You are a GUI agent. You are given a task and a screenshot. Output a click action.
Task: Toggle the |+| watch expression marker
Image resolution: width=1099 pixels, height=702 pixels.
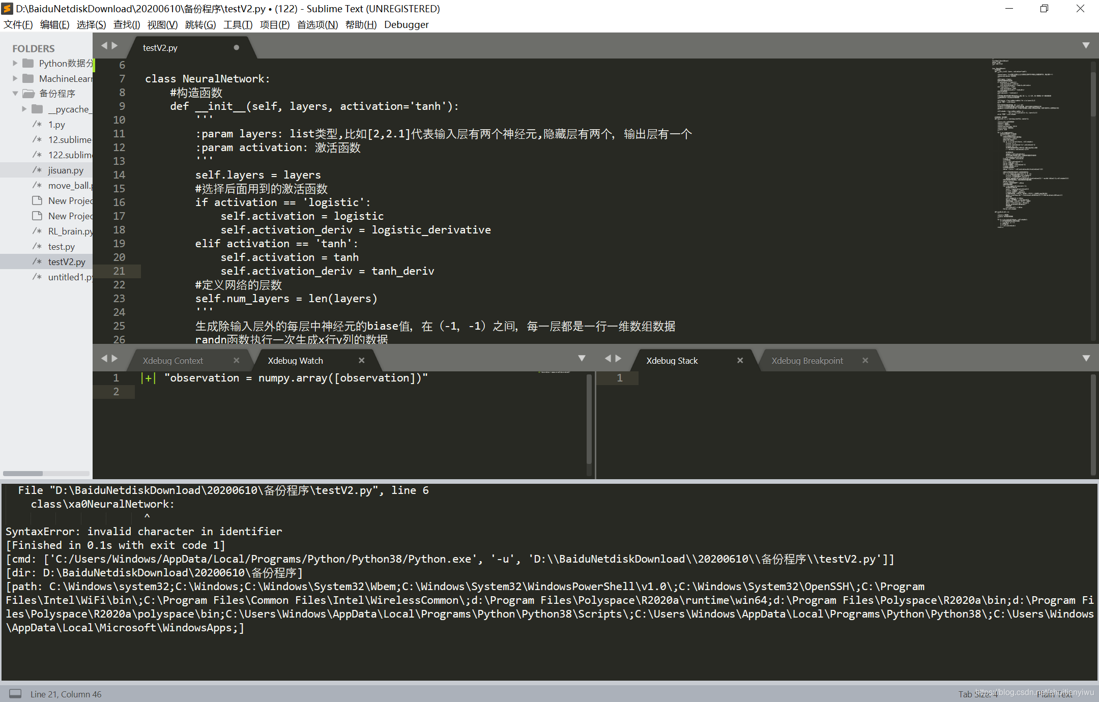coord(149,378)
